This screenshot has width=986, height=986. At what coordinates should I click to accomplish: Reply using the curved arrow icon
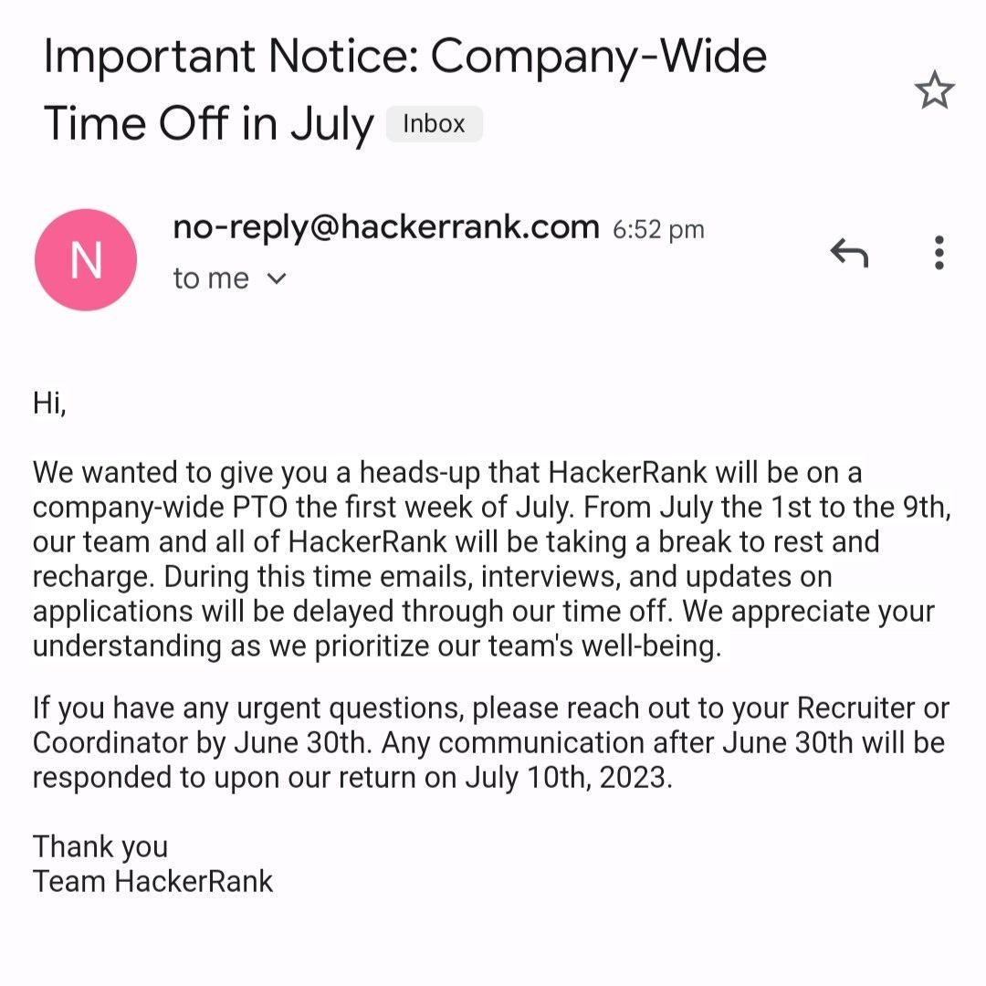pyautogui.click(x=850, y=253)
